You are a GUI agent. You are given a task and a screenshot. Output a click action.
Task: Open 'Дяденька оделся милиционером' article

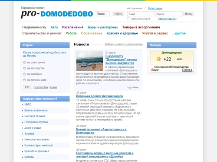click(100, 96)
